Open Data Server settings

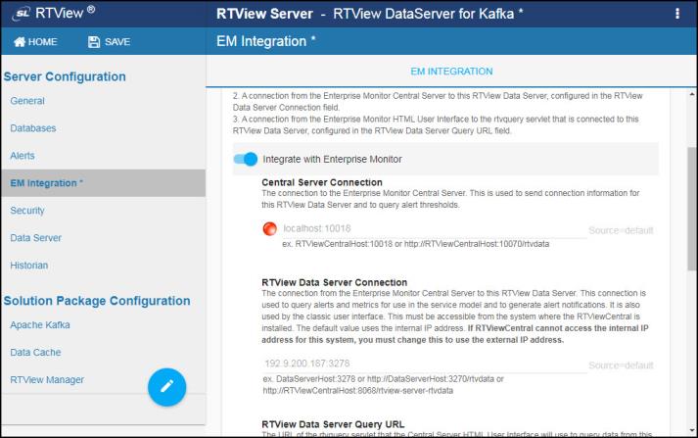coord(36,238)
